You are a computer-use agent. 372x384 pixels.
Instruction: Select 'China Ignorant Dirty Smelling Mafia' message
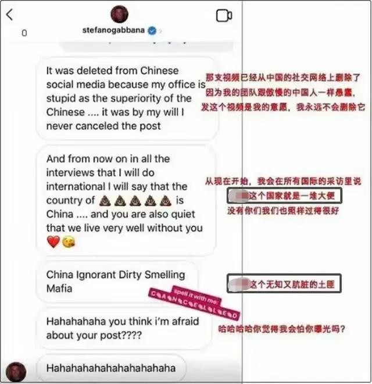(117, 282)
